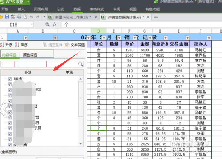222x159 pixels.
Task: Open the WPS 表格 application menu
Action: click(x=15, y=2)
